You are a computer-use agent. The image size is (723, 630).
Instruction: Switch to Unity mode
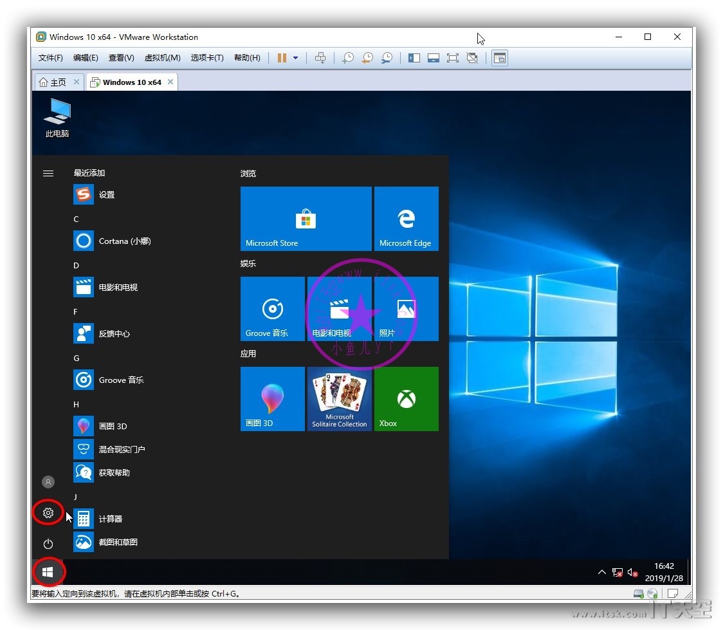click(x=471, y=58)
